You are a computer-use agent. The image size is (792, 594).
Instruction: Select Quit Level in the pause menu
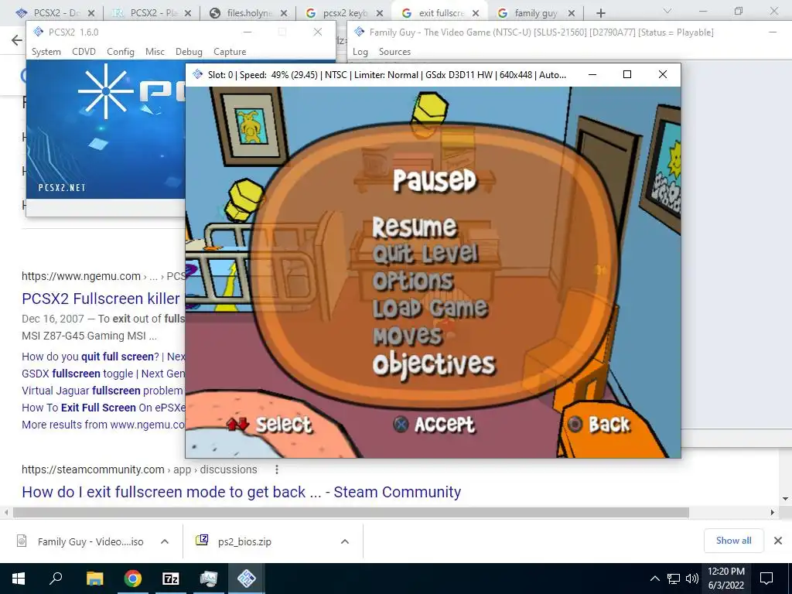425,254
